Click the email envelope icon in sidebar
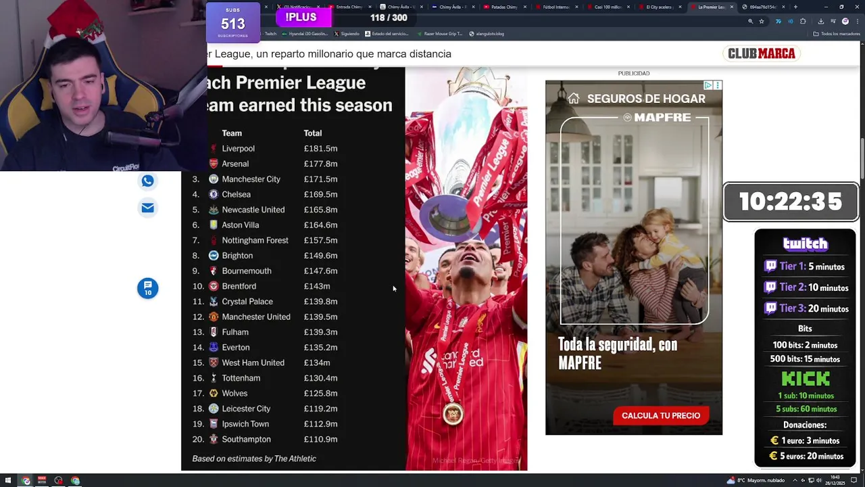The width and height of the screenshot is (865, 487). pyautogui.click(x=147, y=208)
